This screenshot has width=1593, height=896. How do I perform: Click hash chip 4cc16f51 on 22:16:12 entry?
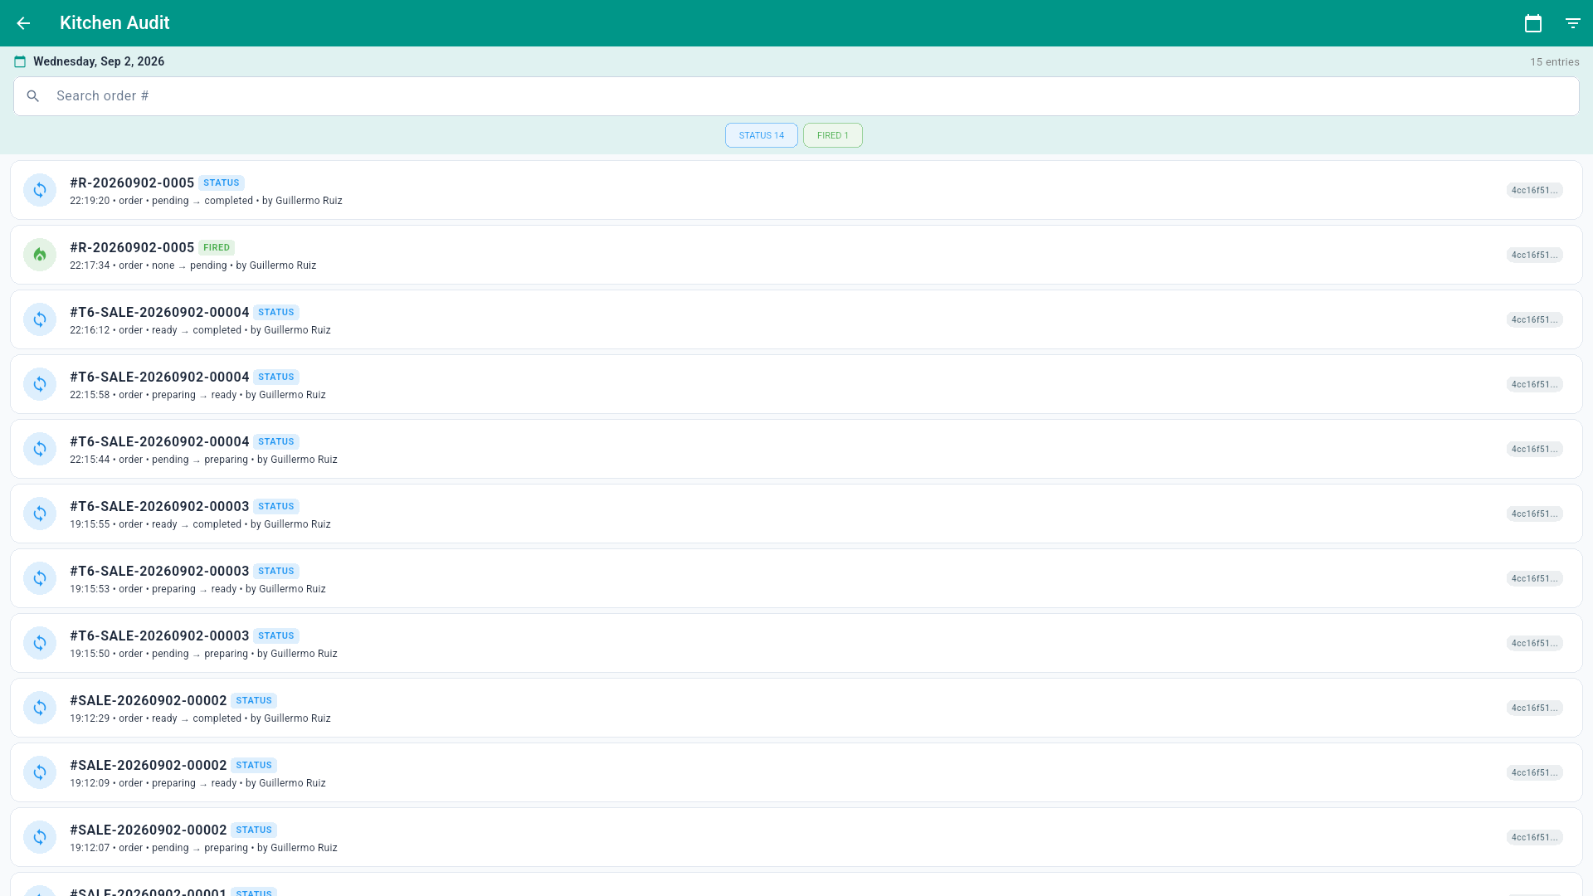click(x=1535, y=319)
